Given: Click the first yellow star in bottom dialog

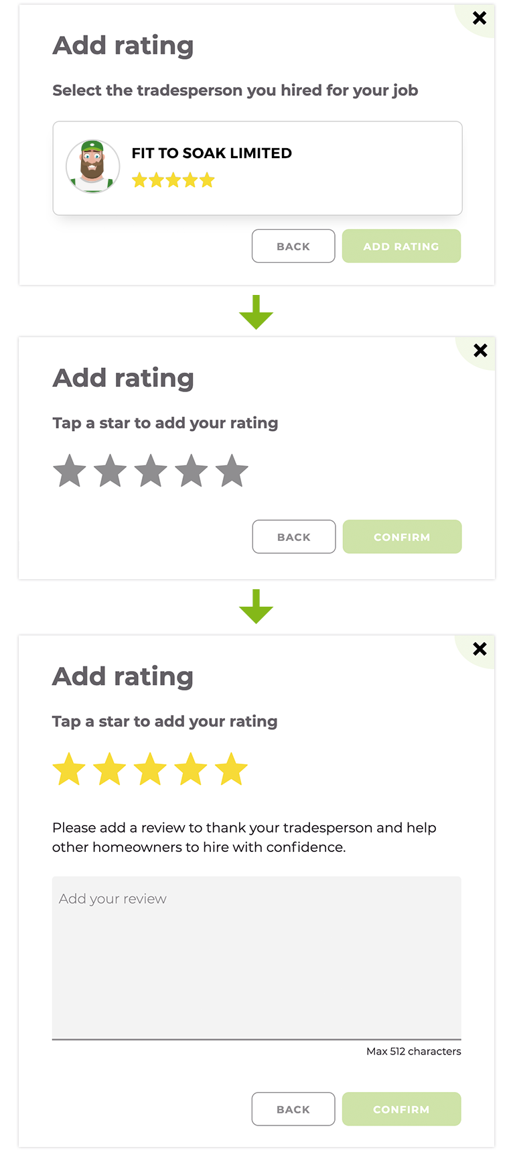Looking at the screenshot, I should (x=69, y=769).
